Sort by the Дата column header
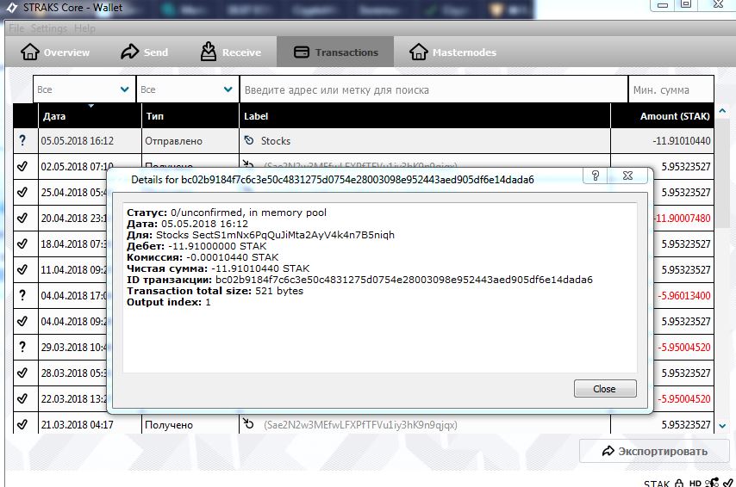The image size is (736, 487). point(90,116)
